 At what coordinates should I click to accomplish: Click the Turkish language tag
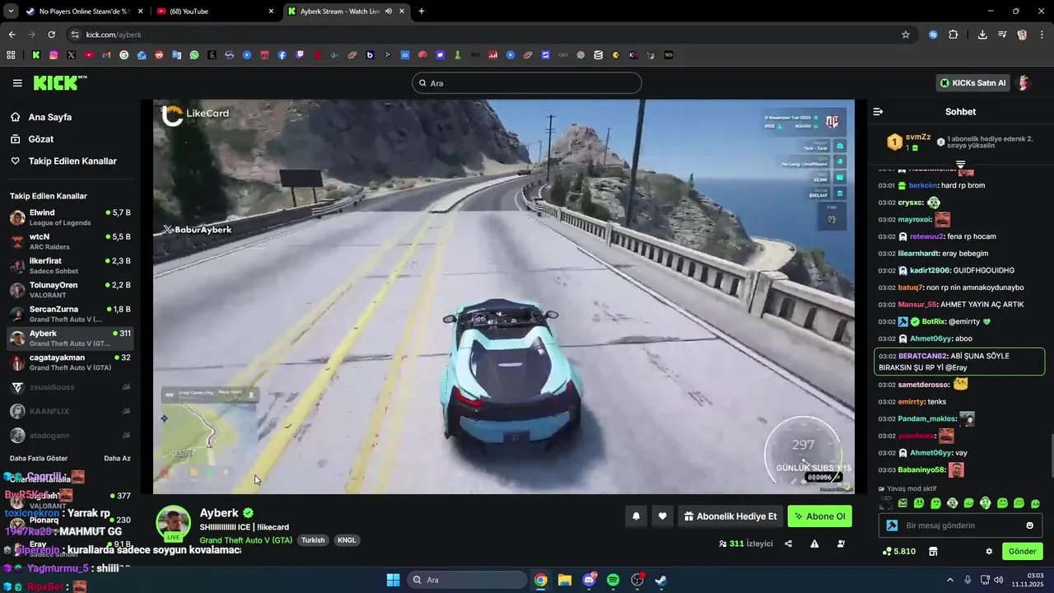point(313,540)
